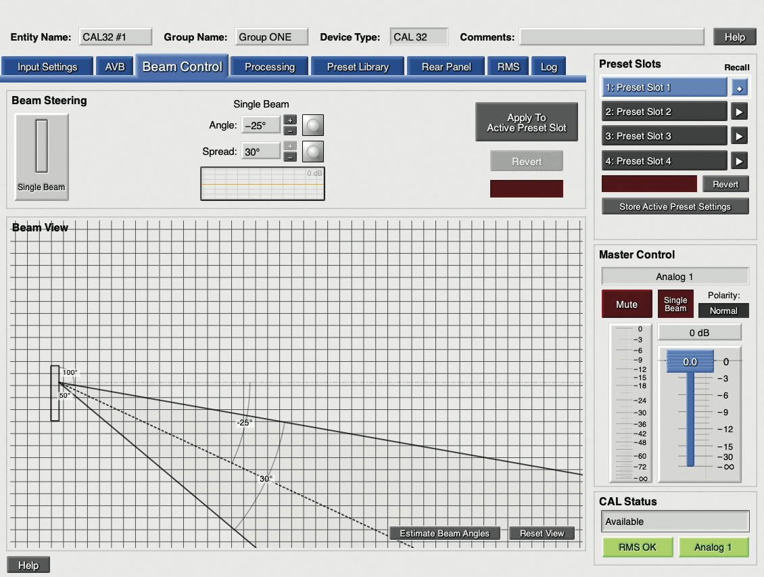Recall Preset Slot 4 with arrow
764x577 pixels.
point(739,161)
